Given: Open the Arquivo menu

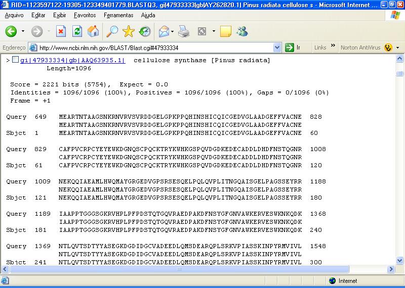Looking at the screenshot, I should 14,15.
